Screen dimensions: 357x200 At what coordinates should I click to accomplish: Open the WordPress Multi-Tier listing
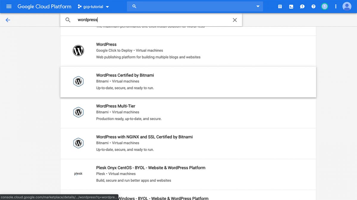(115, 106)
